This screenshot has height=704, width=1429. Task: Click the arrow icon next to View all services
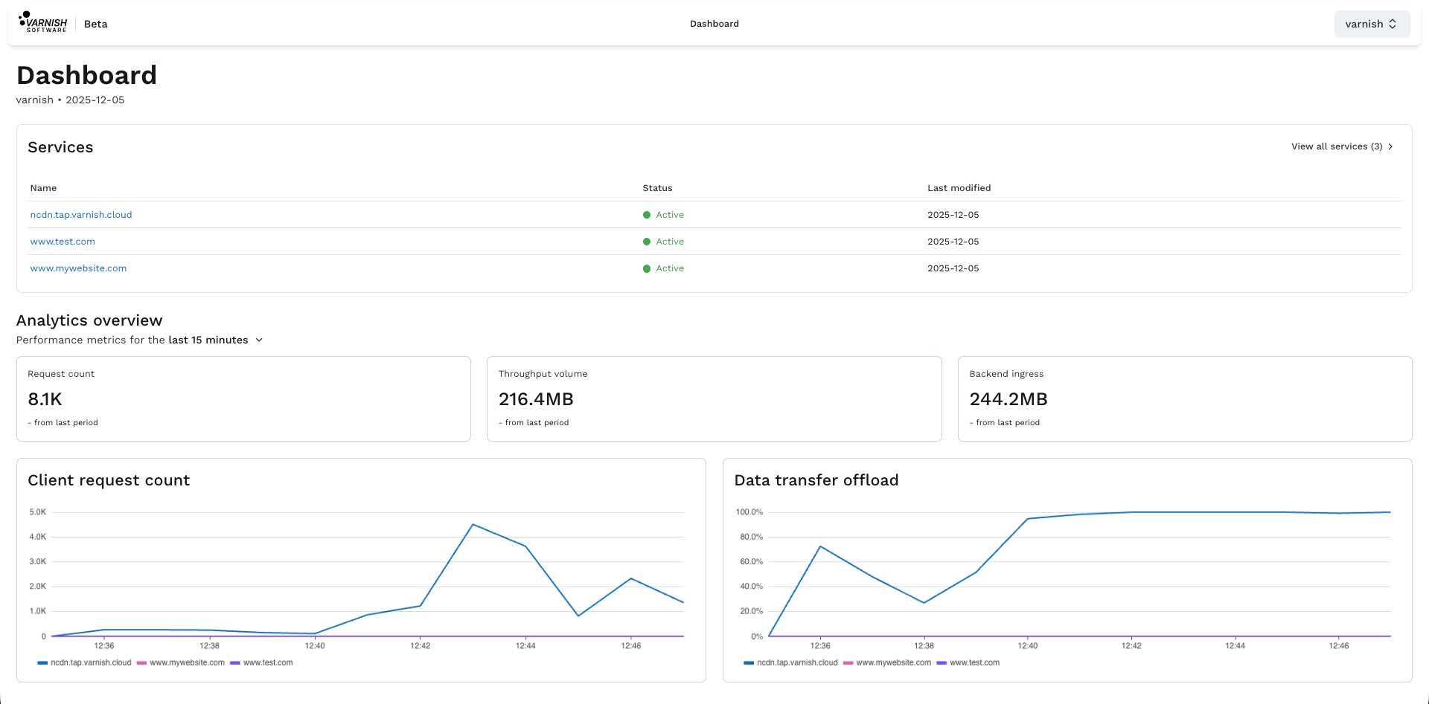1390,146
